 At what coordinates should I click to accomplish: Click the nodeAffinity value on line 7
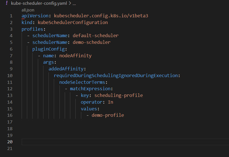click(75, 56)
